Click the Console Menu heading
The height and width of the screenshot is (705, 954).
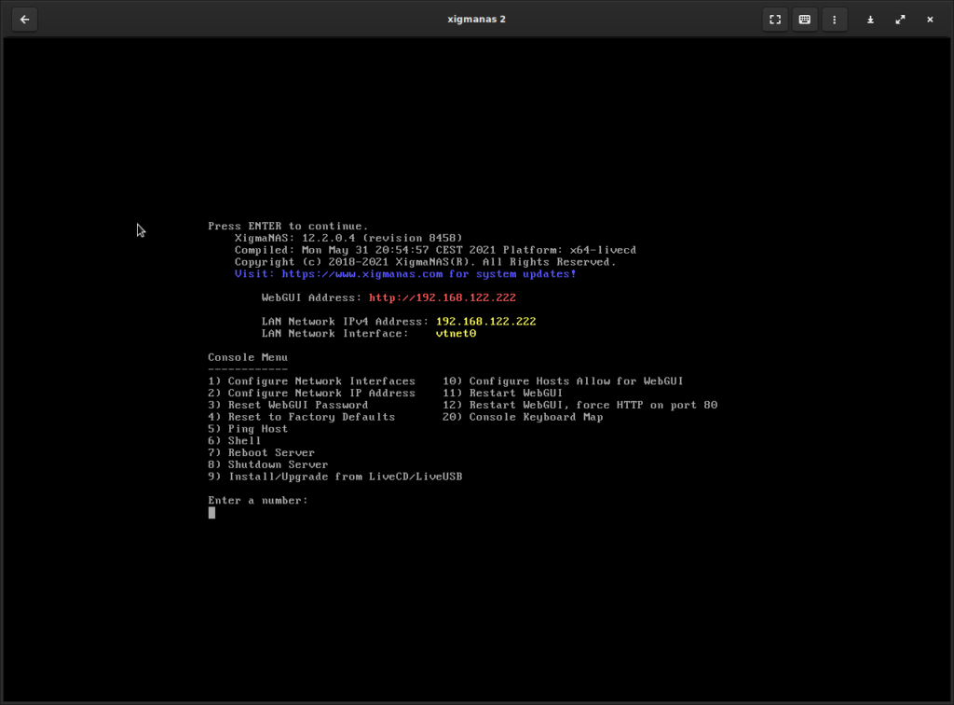[248, 357]
